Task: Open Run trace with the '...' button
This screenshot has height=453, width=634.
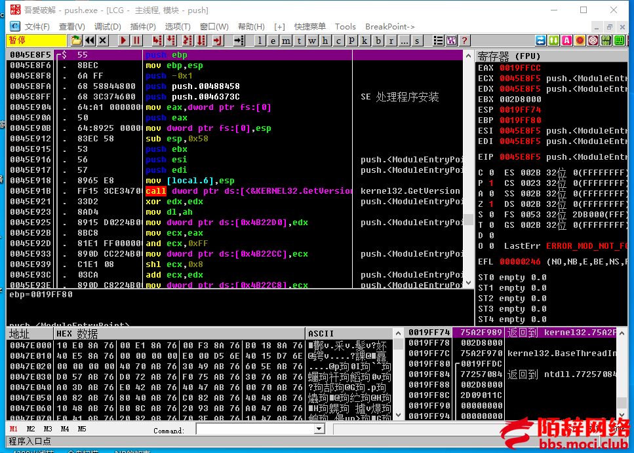Action: click(403, 41)
